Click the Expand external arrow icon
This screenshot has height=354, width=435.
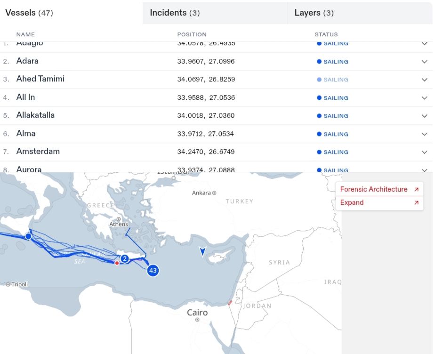click(416, 203)
